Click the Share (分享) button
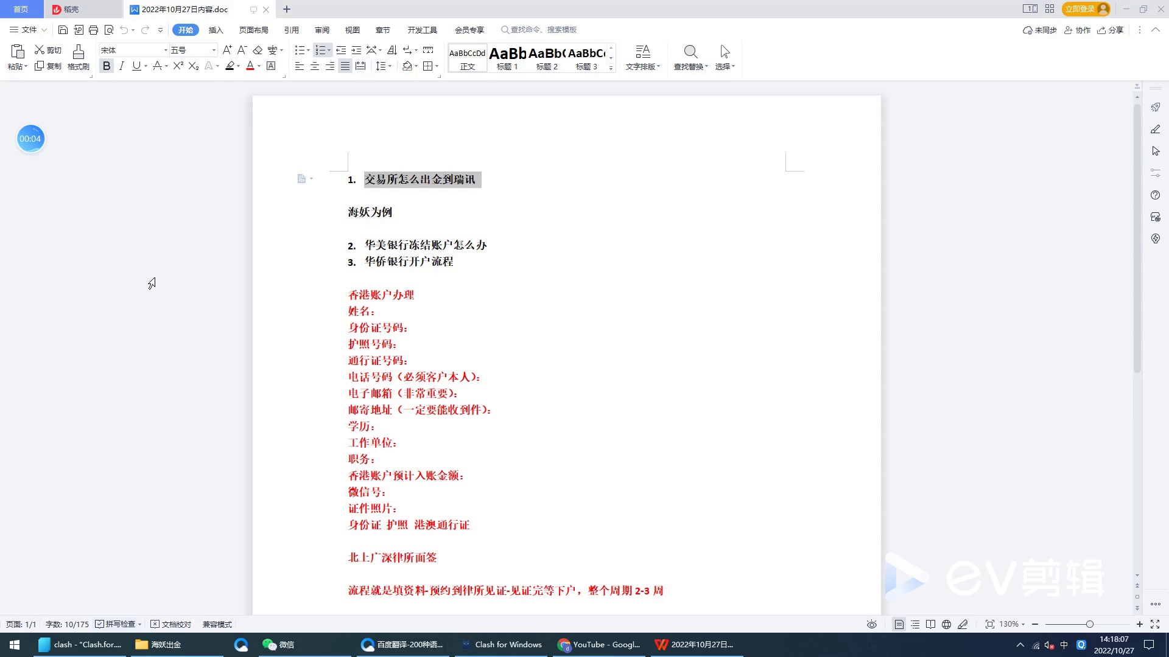This screenshot has height=657, width=1169. [x=1110, y=30]
